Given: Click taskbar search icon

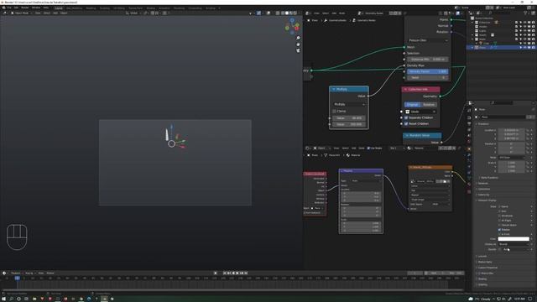Looking at the screenshot, I should pyautogui.click(x=11, y=299).
